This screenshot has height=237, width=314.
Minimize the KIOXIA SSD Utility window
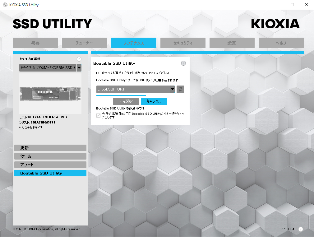pyautogui.click(x=278, y=5)
